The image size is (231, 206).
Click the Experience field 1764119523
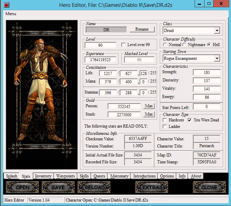100,60
